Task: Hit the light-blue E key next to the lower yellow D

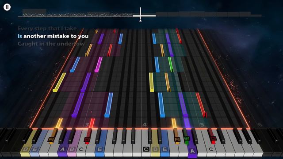Action: [x=34, y=150]
